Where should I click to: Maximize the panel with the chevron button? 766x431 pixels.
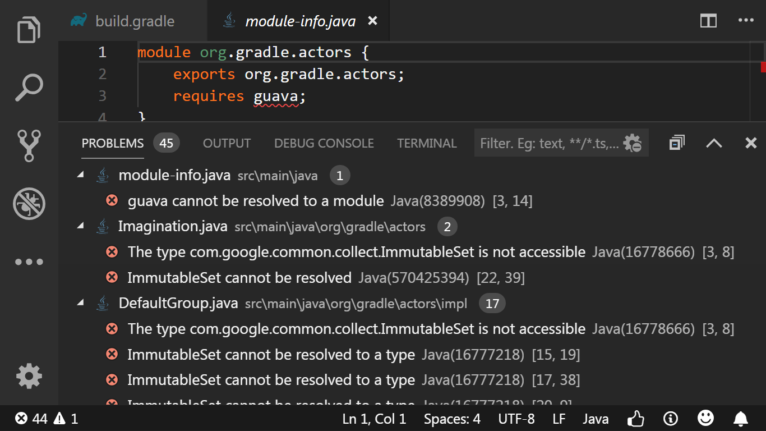(x=713, y=143)
